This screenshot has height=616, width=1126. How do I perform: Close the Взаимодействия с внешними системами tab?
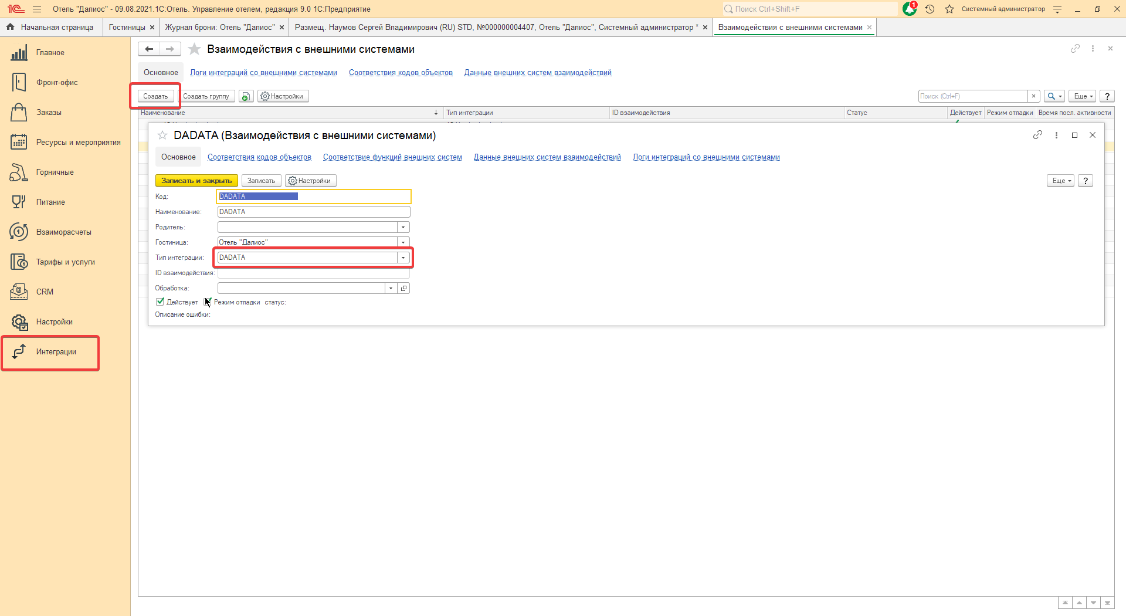click(869, 28)
